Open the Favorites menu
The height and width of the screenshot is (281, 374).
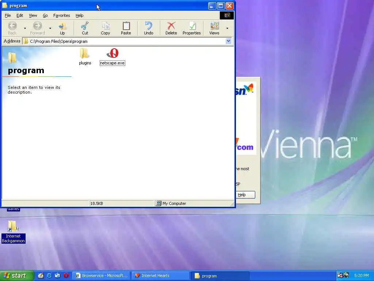(61, 15)
